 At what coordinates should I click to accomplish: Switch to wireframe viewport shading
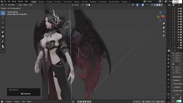[x=155, y=5]
